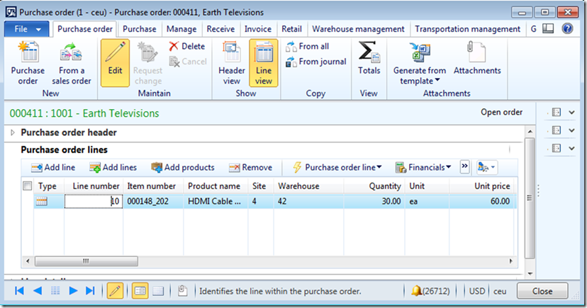The height and width of the screenshot is (308, 587).
Task: Switch to Header view
Action: [x=232, y=62]
